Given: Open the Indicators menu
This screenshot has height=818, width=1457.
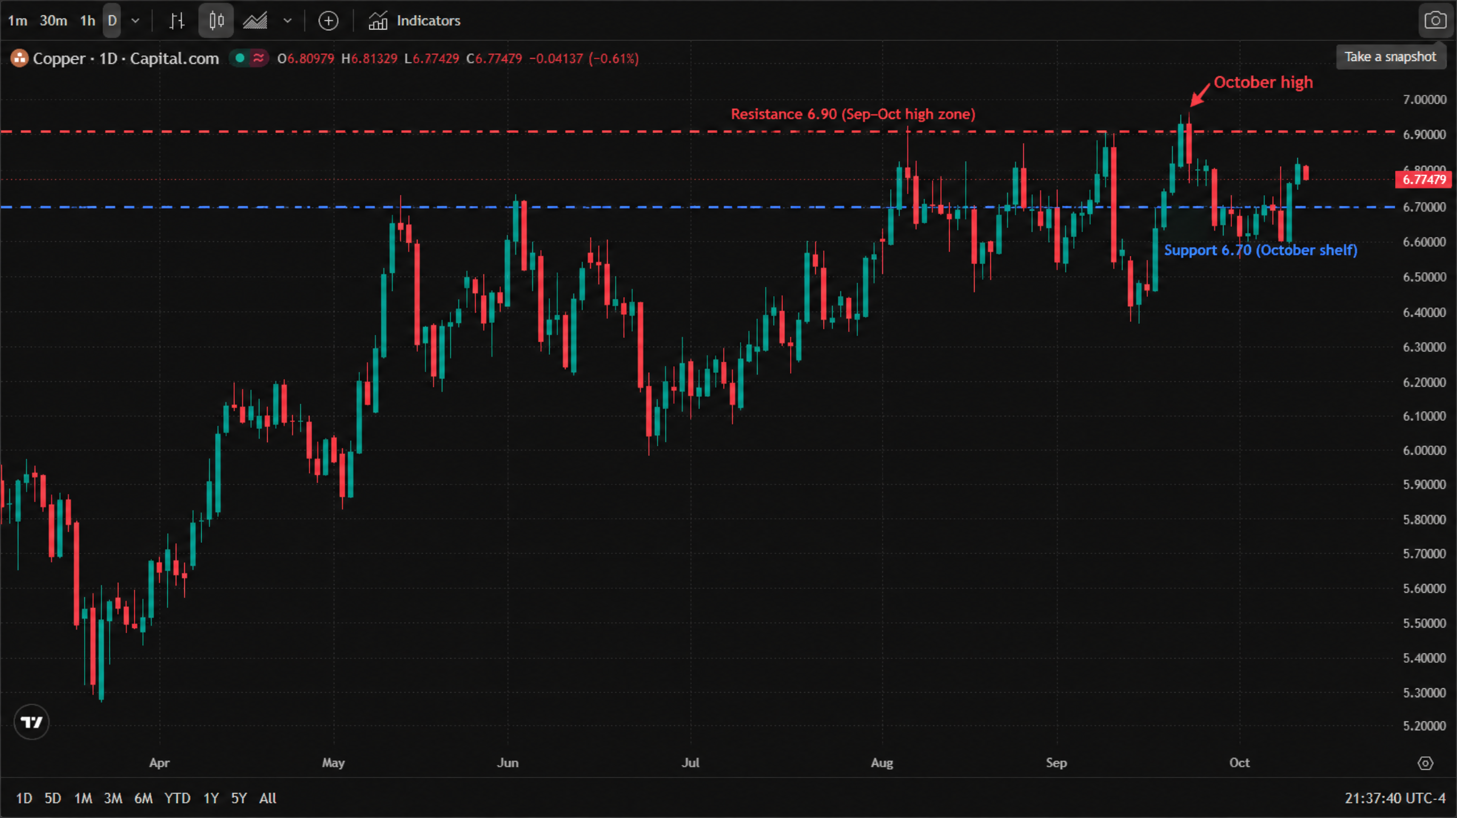Looking at the screenshot, I should pos(415,21).
